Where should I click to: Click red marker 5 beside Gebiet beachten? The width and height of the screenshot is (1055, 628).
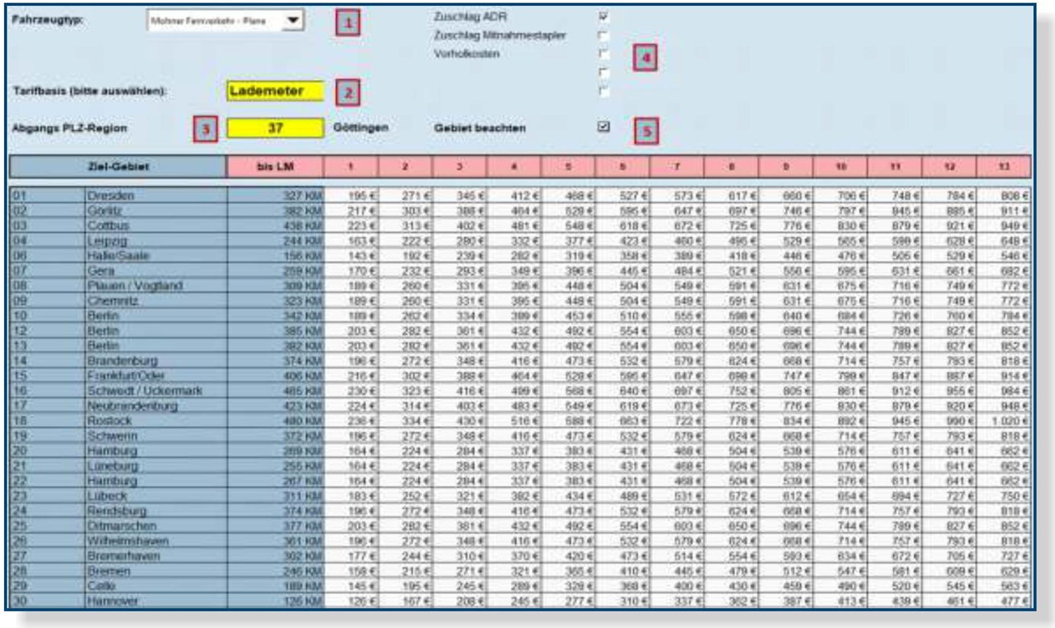pos(647,131)
